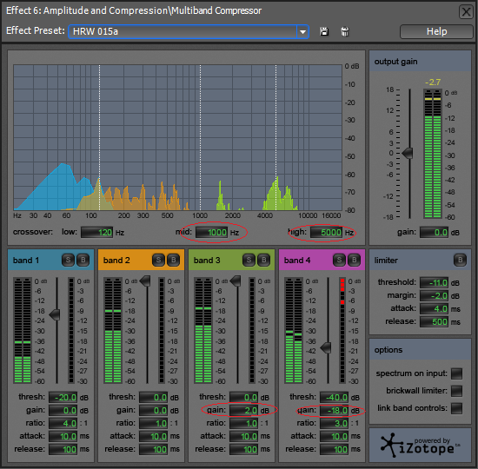Bypass band 2
Image resolution: width=478 pixels, height=469 pixels.
[x=174, y=260]
